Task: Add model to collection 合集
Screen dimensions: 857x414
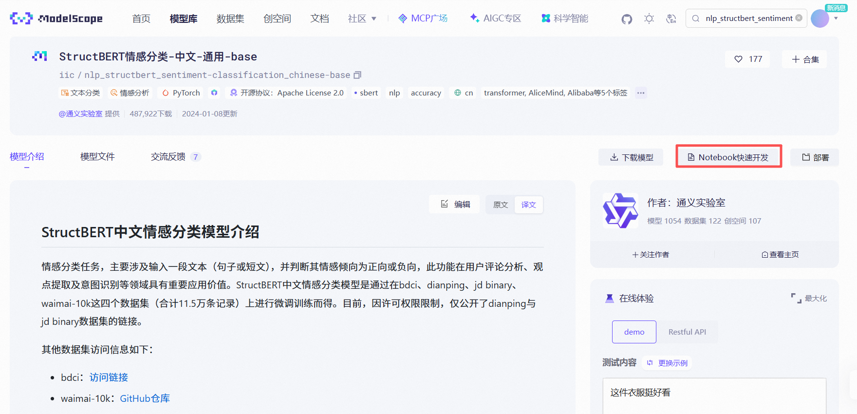Action: [805, 59]
